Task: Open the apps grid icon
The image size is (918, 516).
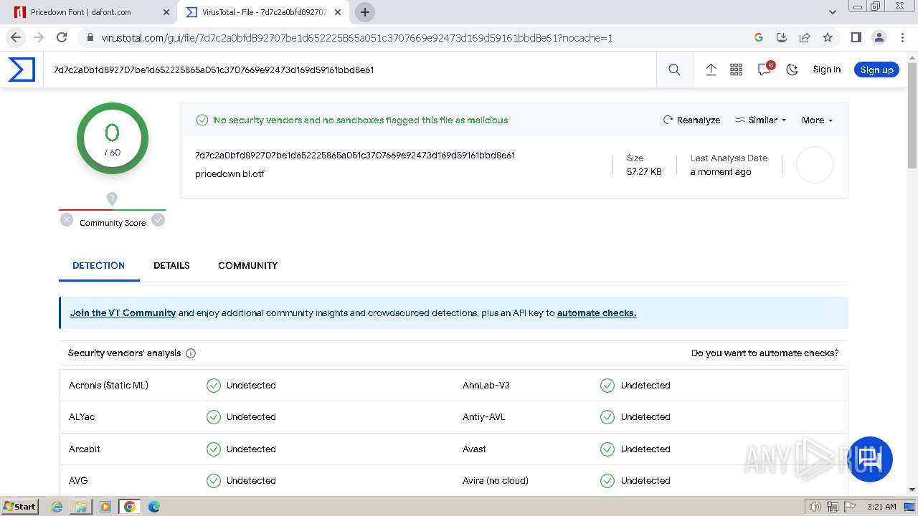Action: click(x=736, y=70)
